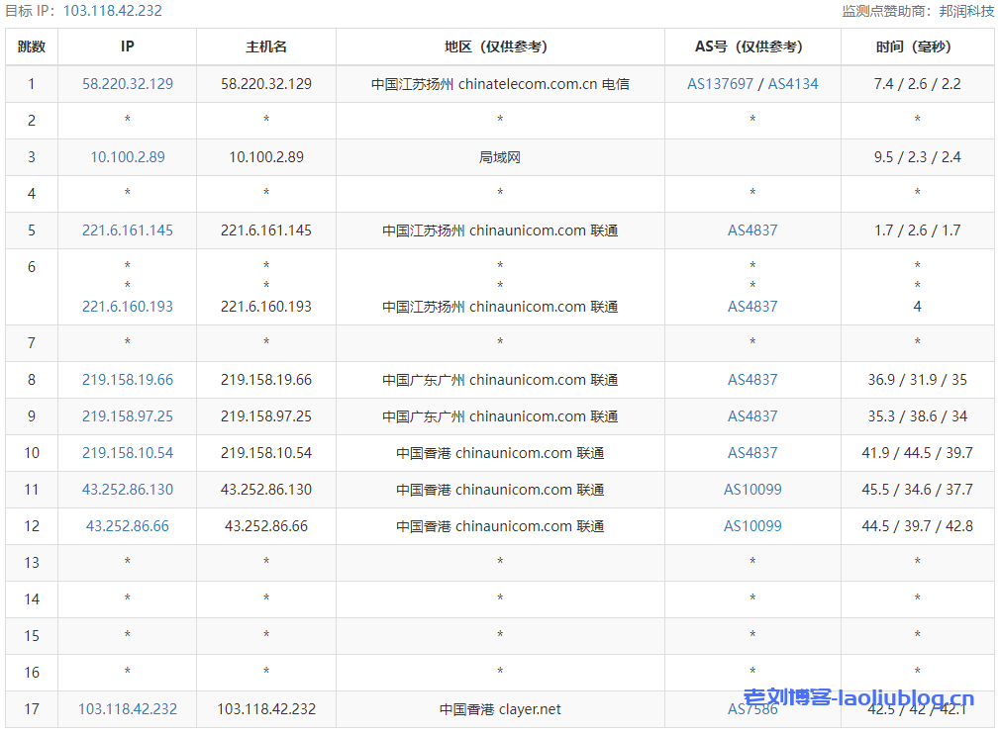
Task: Click 103.118.42.232 link in hop 17 row
Action: pos(128,709)
